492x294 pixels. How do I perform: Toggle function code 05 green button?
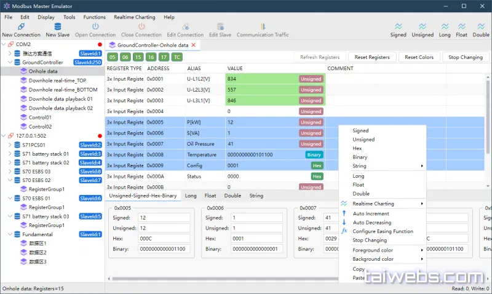(x=113, y=57)
